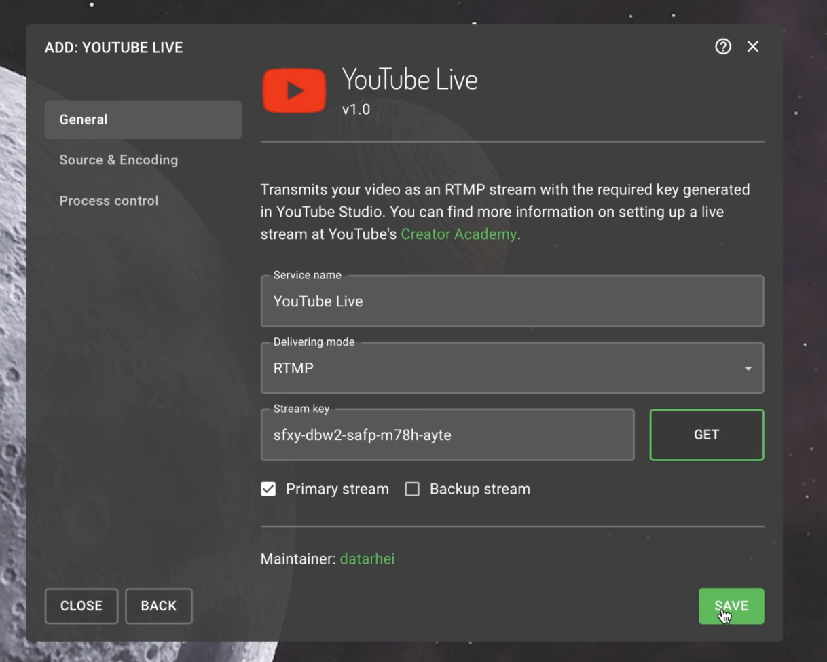Click the YouTube Live heading text

(x=409, y=80)
